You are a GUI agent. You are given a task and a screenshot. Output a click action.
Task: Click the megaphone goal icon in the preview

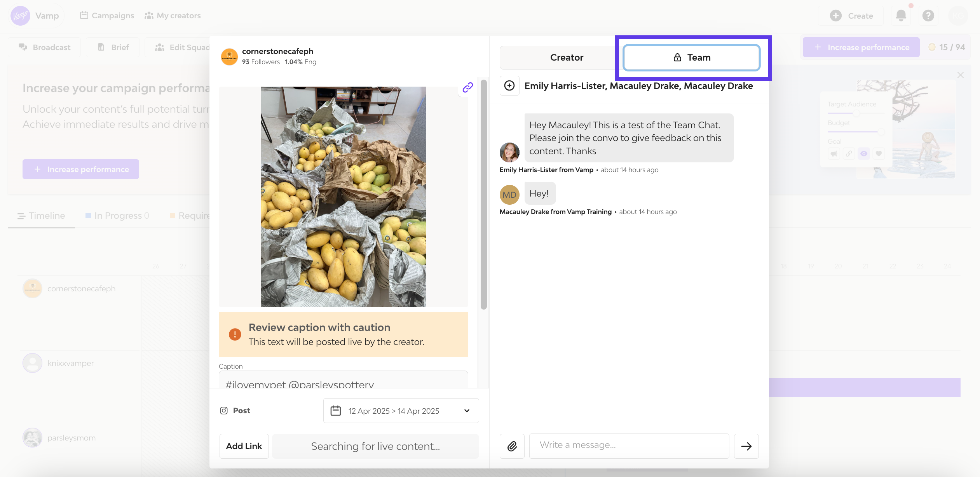(x=834, y=153)
